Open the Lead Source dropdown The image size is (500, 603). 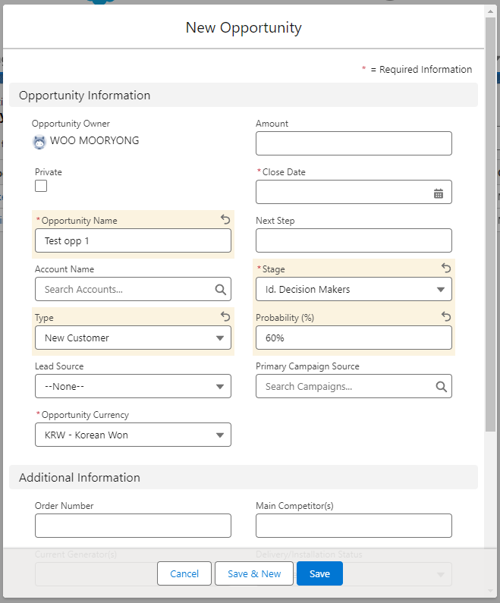coord(133,386)
